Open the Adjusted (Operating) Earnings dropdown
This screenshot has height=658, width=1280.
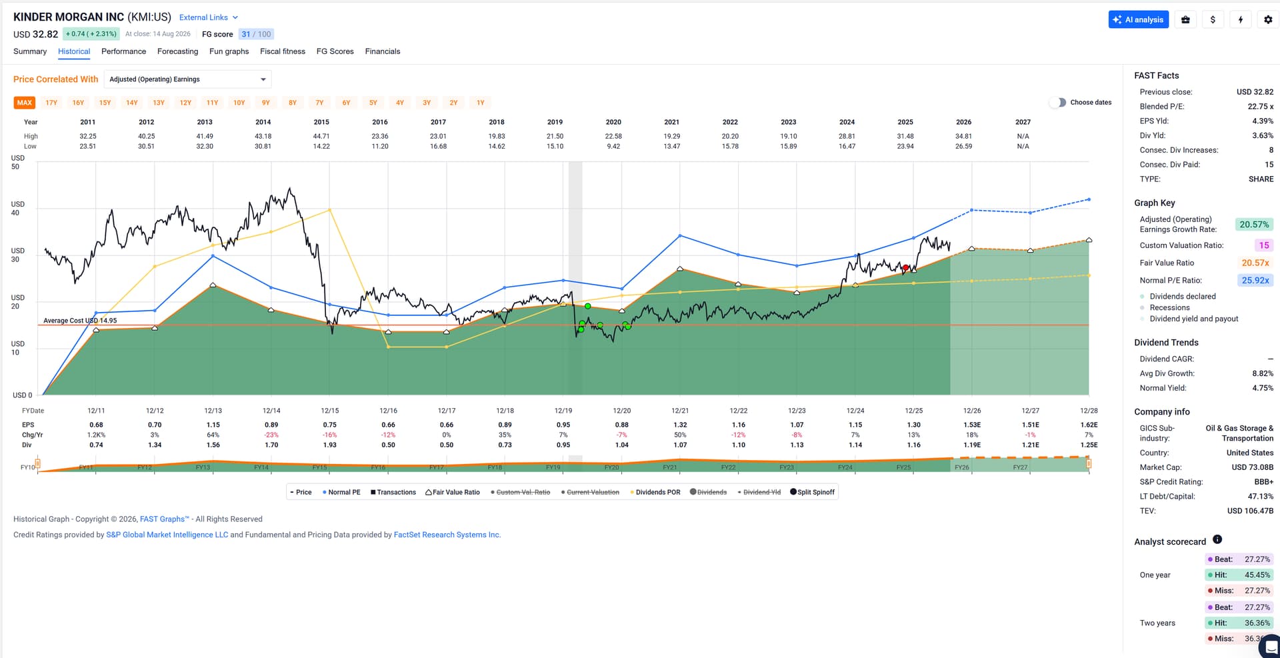tap(188, 79)
